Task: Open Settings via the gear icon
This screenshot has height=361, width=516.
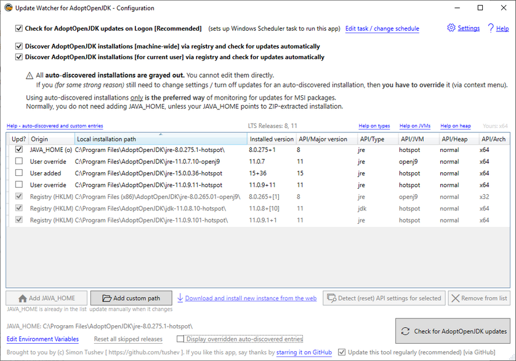Action: 451,28
